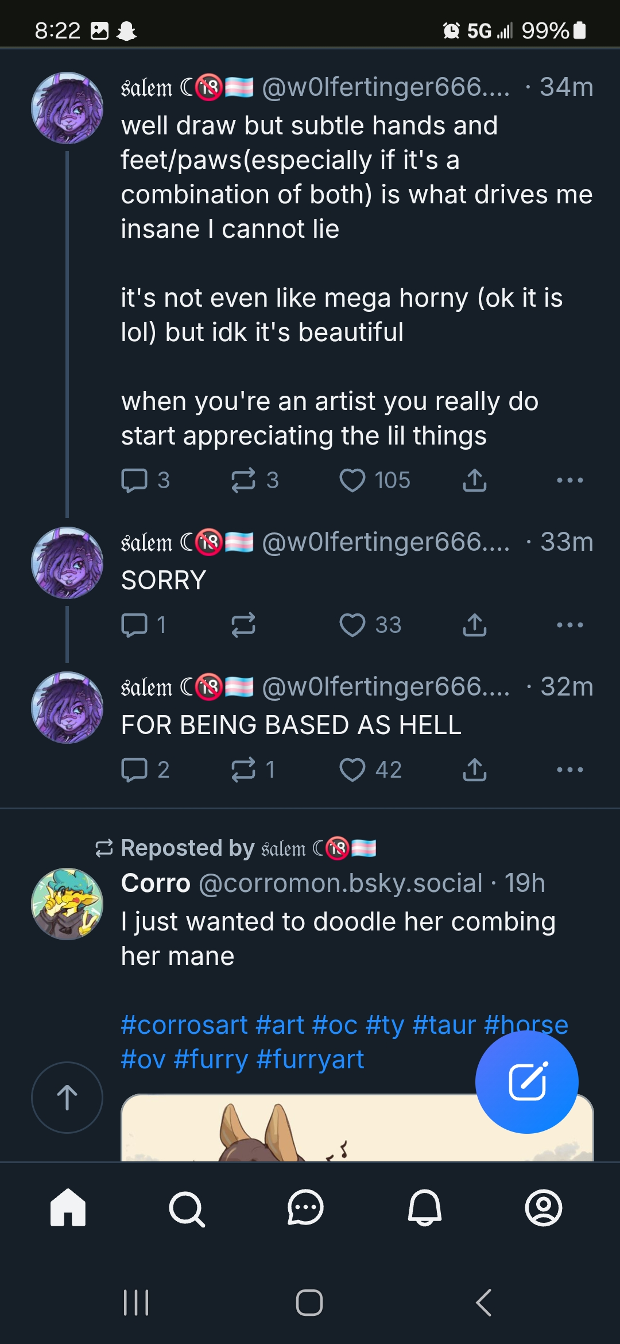Screen dimensions: 620x1344
Task: Open more options for the 32m post
Action: [x=570, y=770]
